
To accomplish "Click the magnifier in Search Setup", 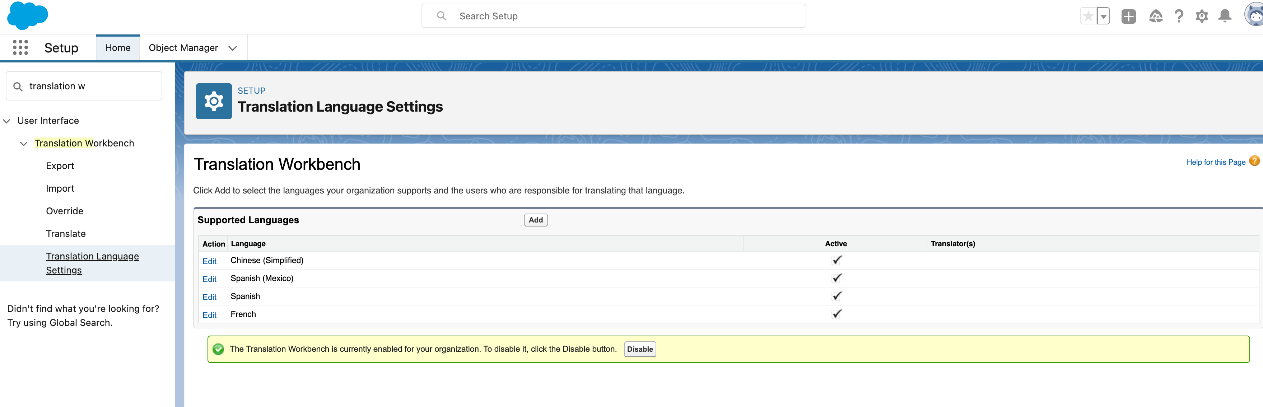I will tap(441, 16).
